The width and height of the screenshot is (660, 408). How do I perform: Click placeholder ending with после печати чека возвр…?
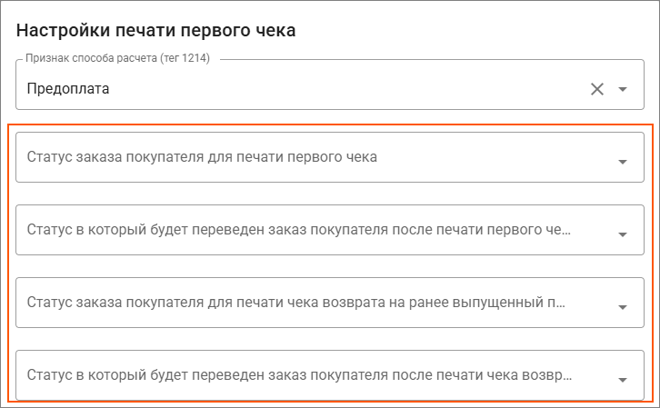click(x=300, y=375)
